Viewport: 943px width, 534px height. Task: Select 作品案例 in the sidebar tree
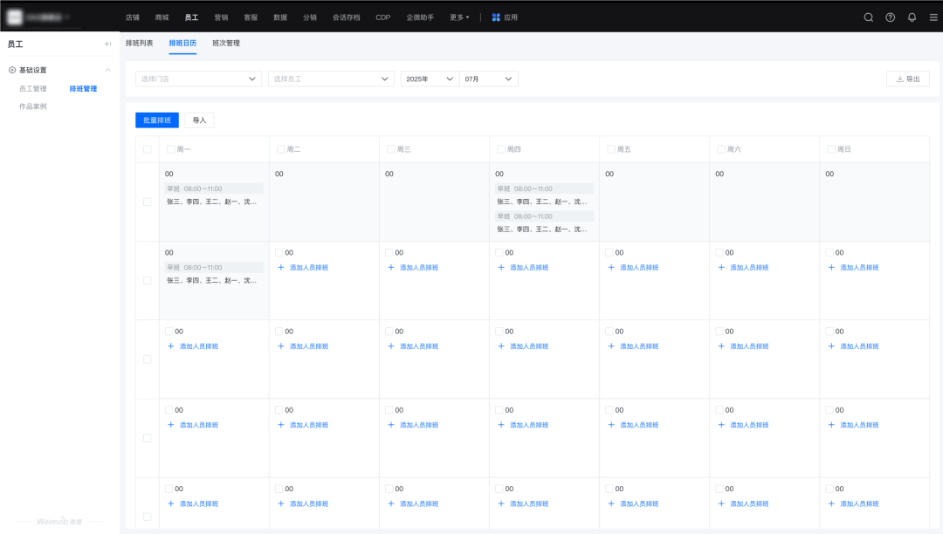(x=33, y=106)
